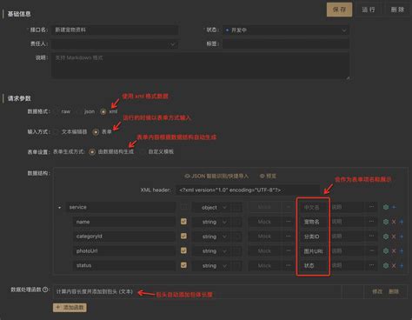This screenshot has width=412, height=320.
Task: Edit the categoryId field name input
Action: tap(124, 237)
